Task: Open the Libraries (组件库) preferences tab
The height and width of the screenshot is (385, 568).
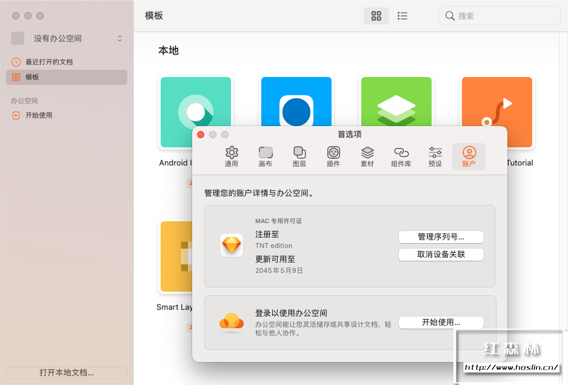Action: 401,157
